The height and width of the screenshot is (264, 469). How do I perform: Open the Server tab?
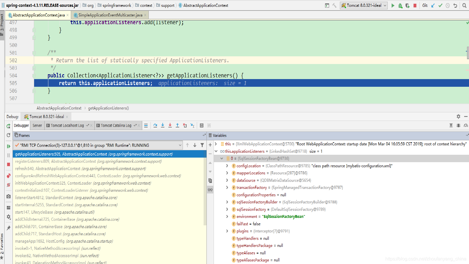(x=37, y=125)
